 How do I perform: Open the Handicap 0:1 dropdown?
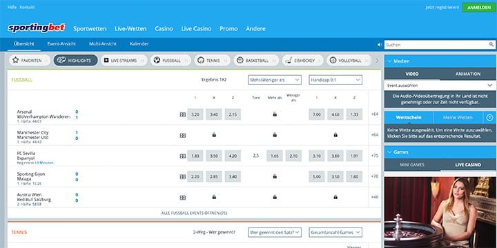click(335, 80)
